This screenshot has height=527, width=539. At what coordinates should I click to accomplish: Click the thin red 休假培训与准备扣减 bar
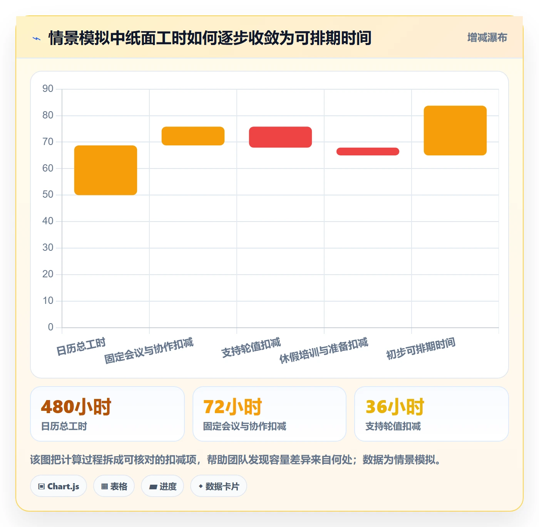tap(368, 152)
